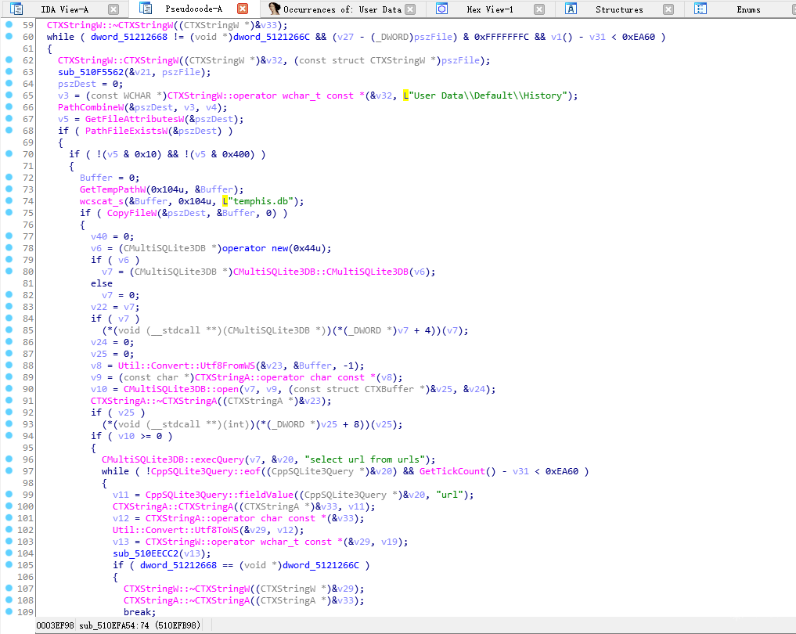Close the Occurrences of: User Data tab
This screenshot has height=634, width=796.
[410, 9]
